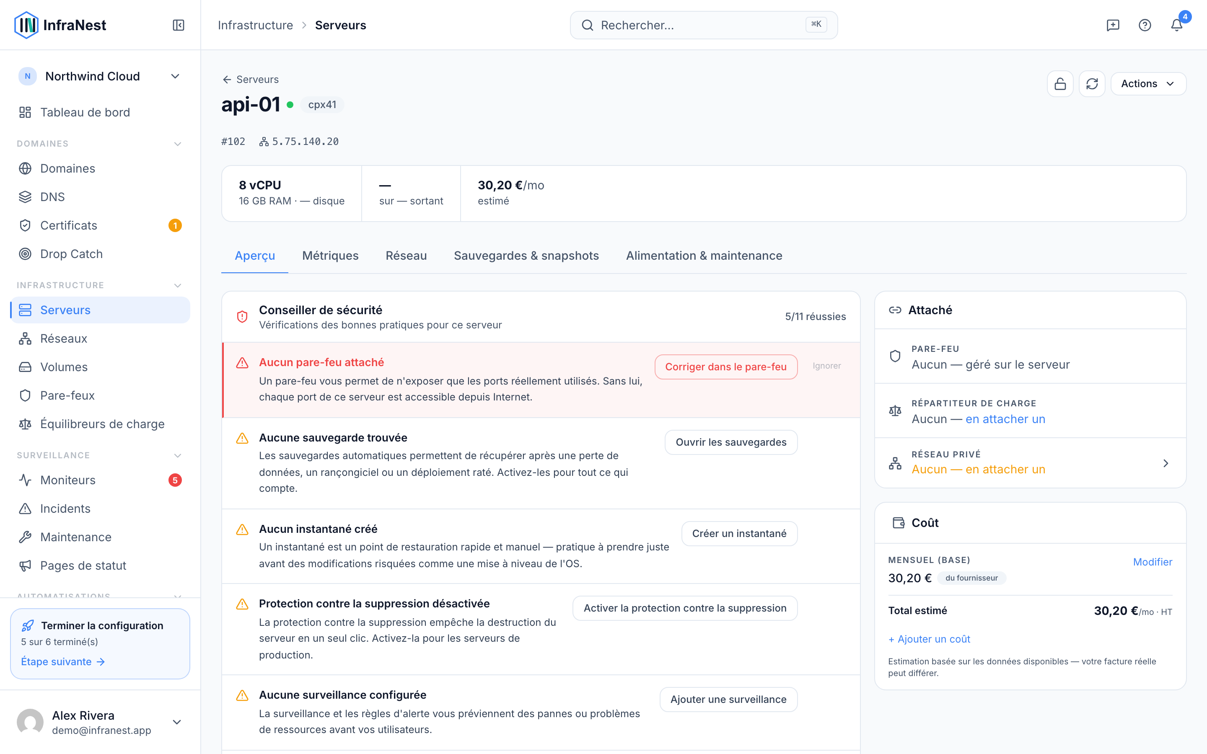
Task: Select Serveurs in the sidebar
Action: [100, 310]
